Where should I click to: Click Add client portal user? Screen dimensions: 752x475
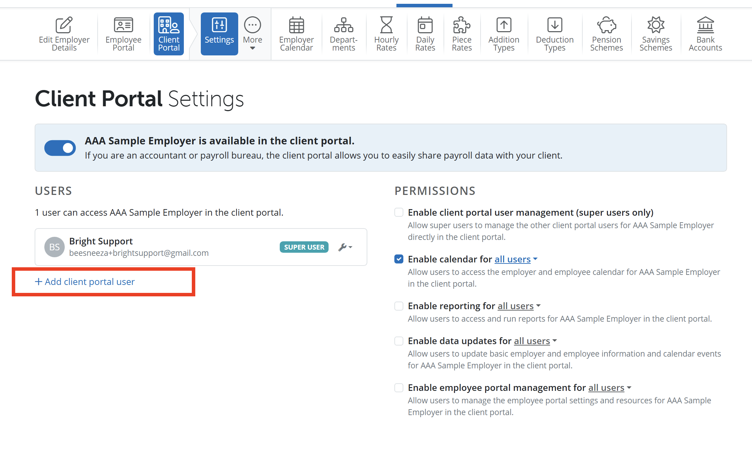[x=85, y=282]
